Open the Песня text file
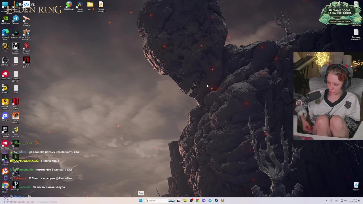The image size is (363, 204). click(16, 89)
